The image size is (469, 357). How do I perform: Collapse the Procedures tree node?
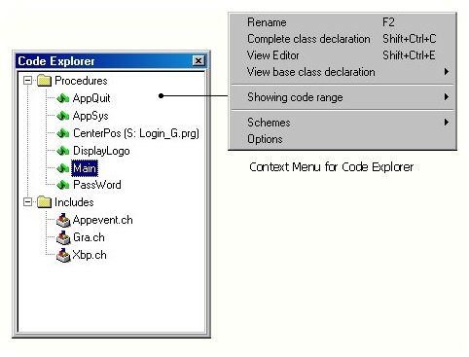click(x=28, y=81)
